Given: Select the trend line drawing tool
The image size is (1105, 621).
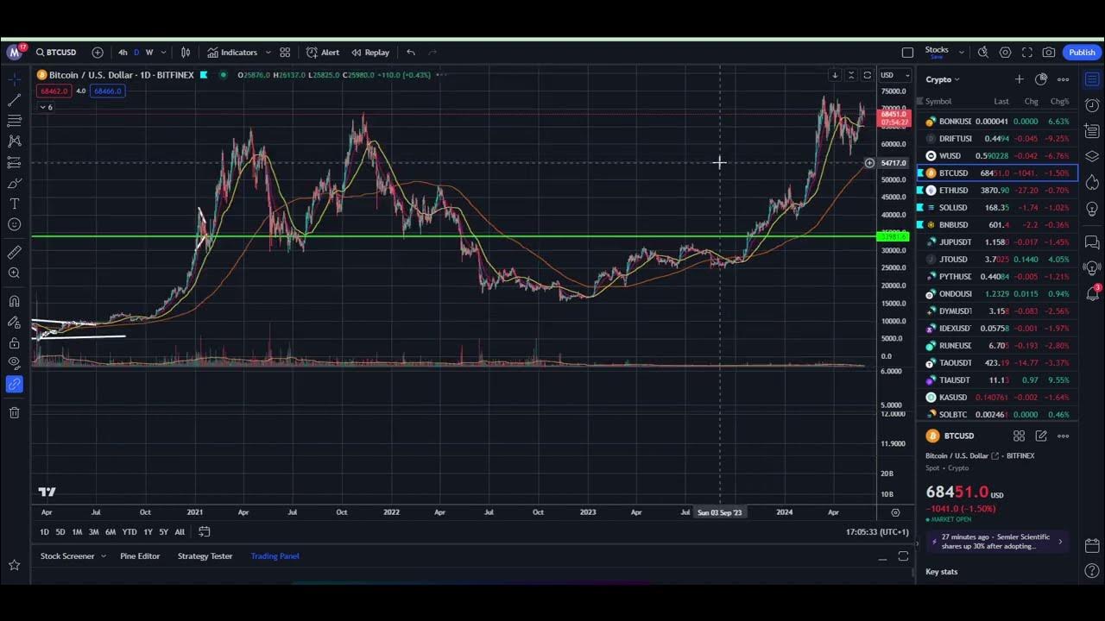Looking at the screenshot, I should pos(15,100).
